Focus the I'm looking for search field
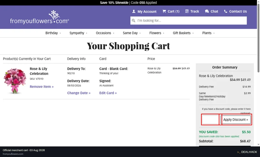 (189, 21)
